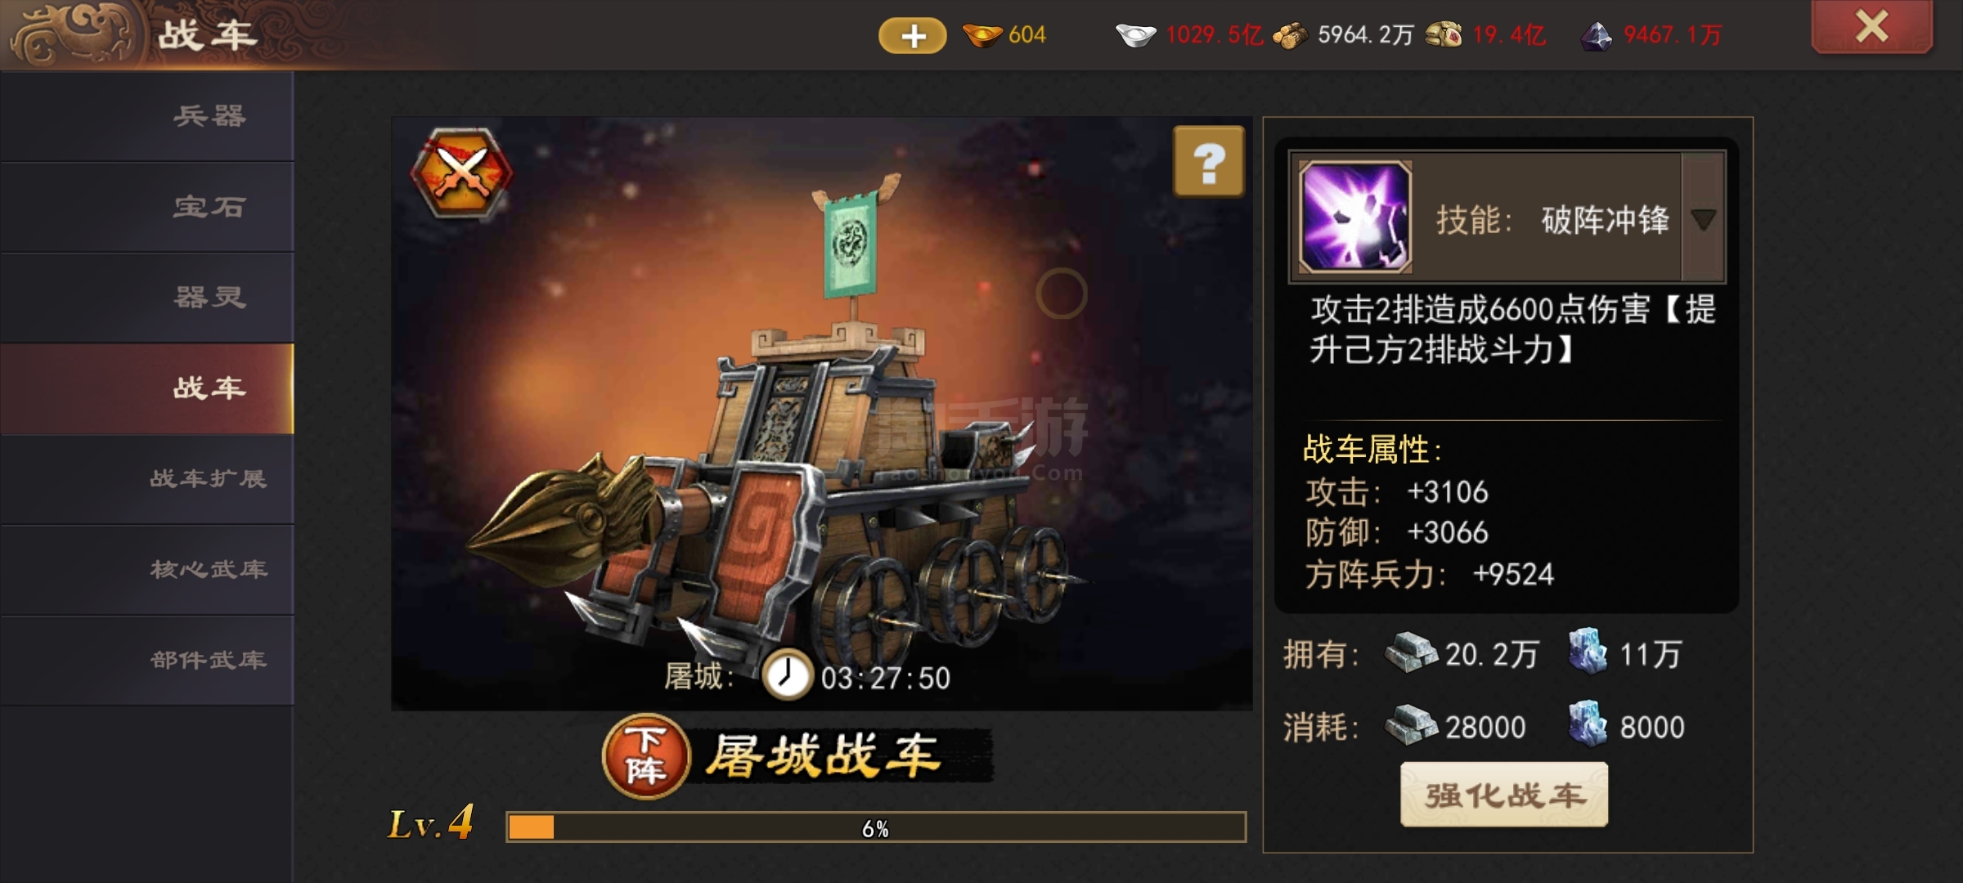Click the crossed swords battle icon
This screenshot has height=883, width=1963.
pyautogui.click(x=462, y=173)
